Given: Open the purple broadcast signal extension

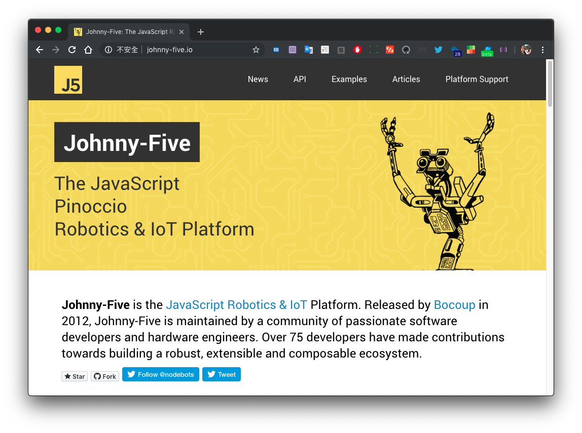Looking at the screenshot, I should [x=503, y=50].
